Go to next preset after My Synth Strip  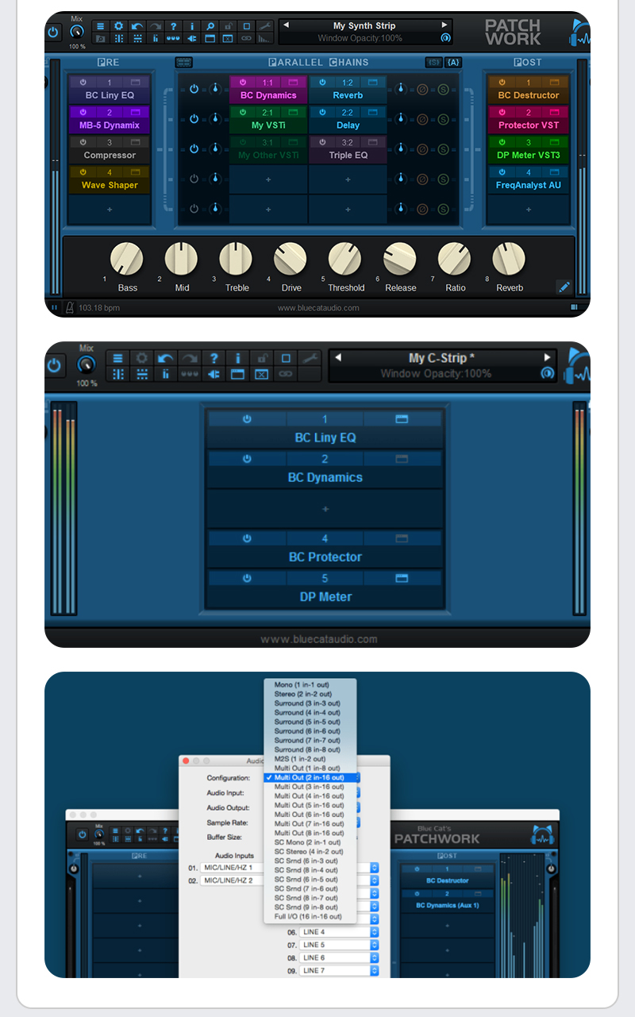(444, 25)
